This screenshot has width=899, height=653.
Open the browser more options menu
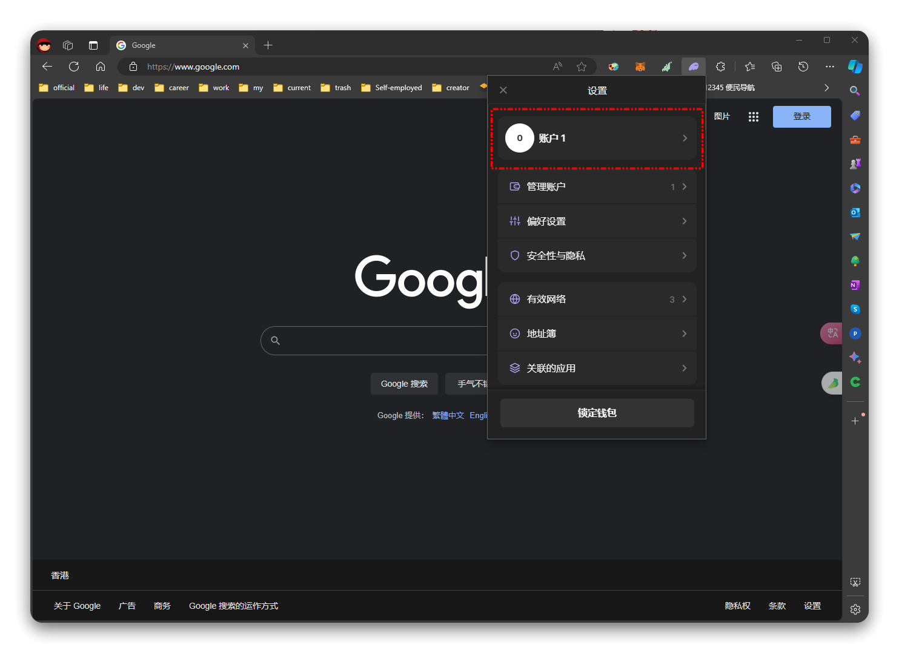830,67
